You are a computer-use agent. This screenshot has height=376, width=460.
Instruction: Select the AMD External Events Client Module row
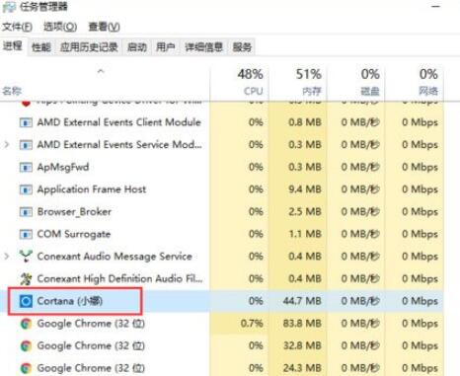pyautogui.click(x=222, y=122)
